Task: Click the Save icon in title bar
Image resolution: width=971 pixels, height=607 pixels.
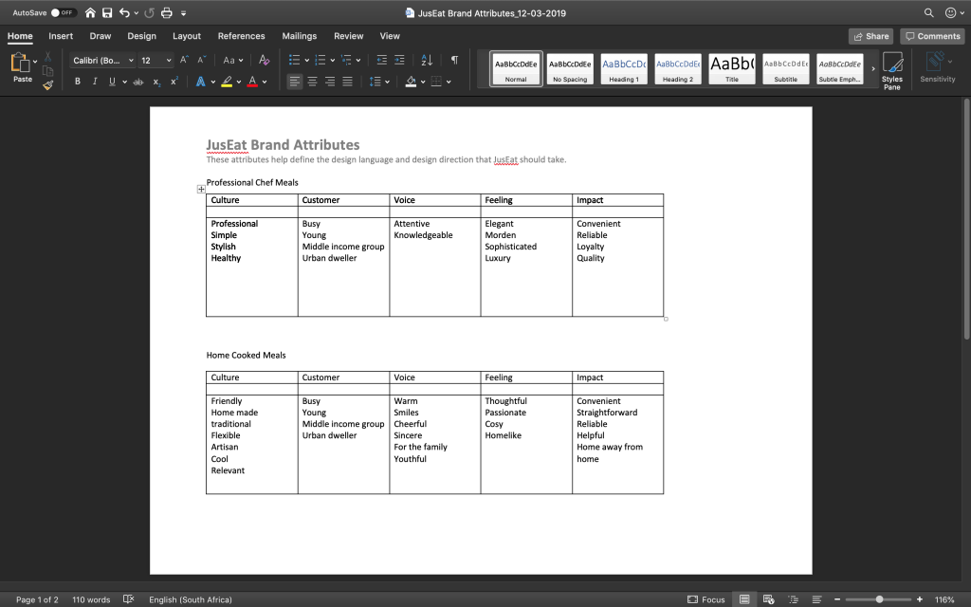Action: tap(107, 13)
